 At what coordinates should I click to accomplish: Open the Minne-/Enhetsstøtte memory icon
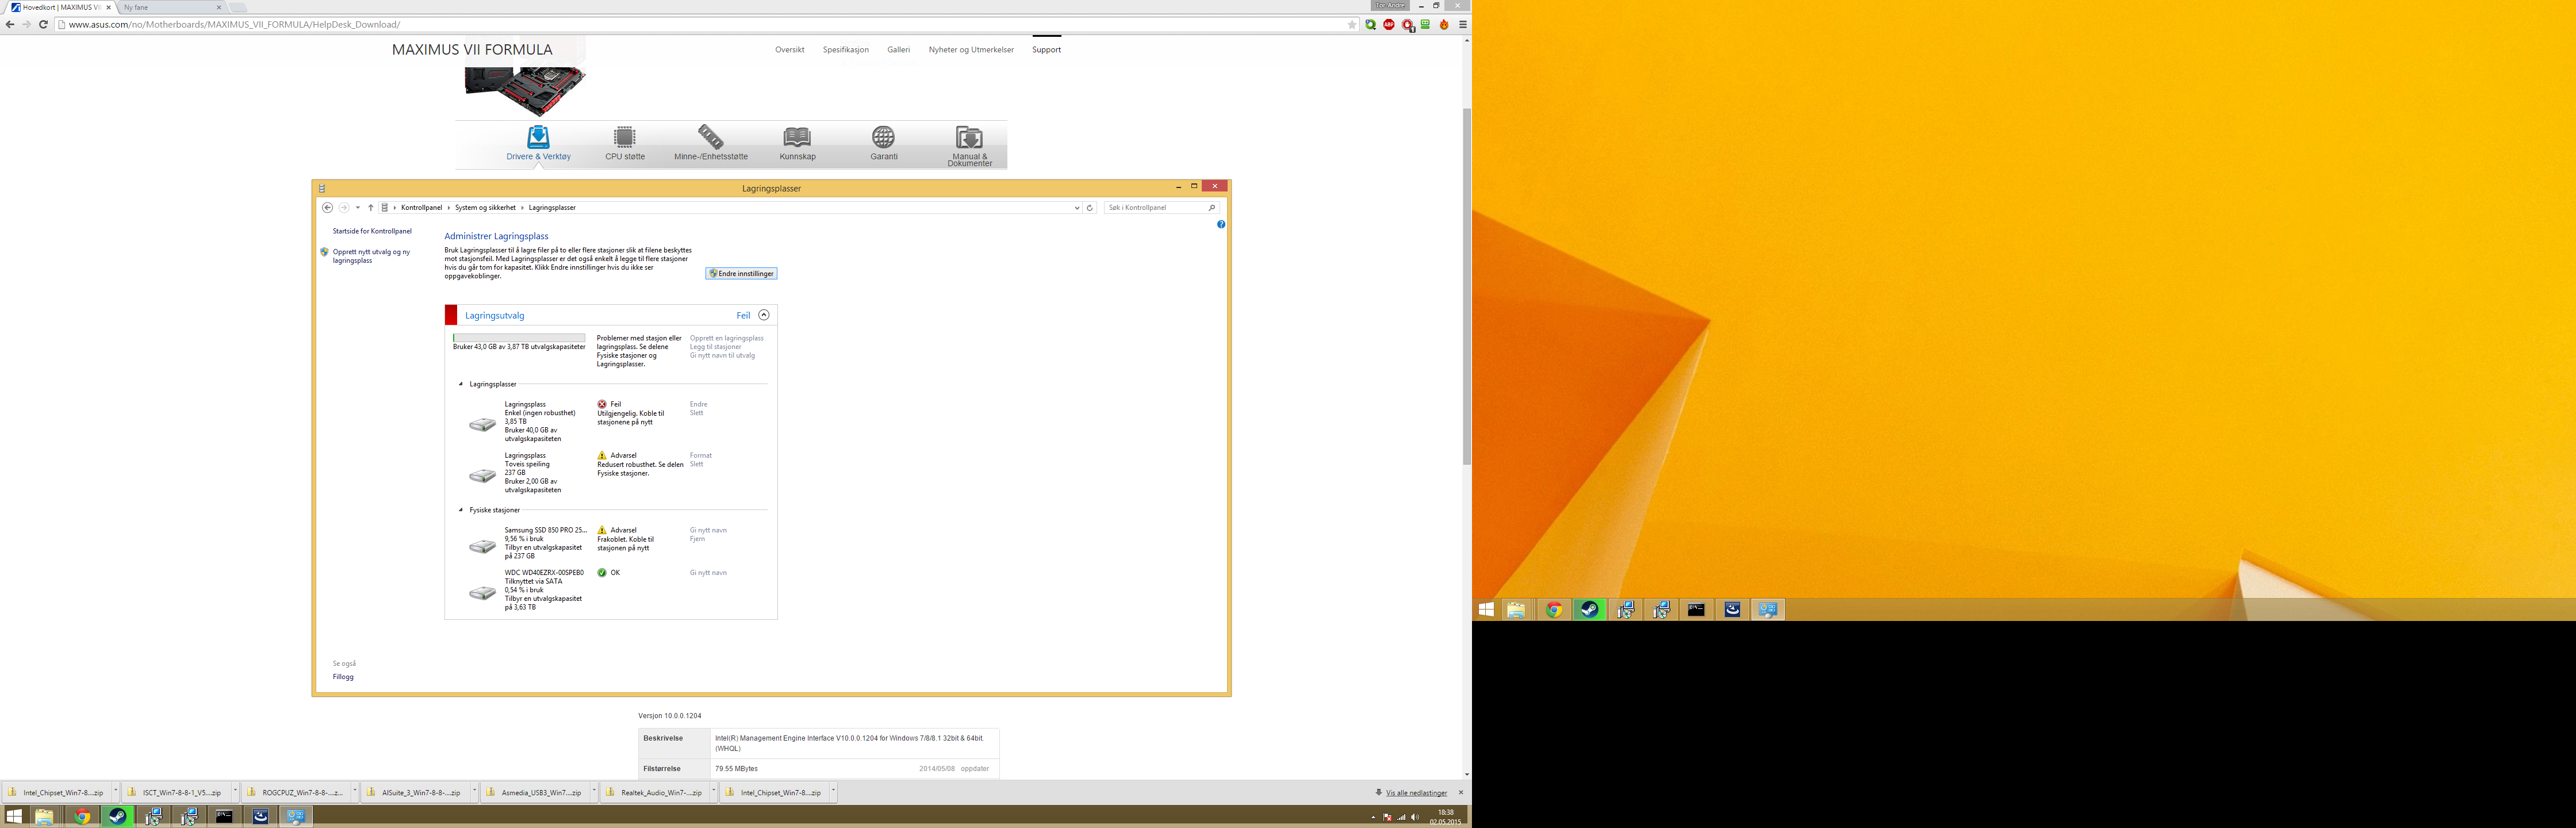(x=711, y=137)
